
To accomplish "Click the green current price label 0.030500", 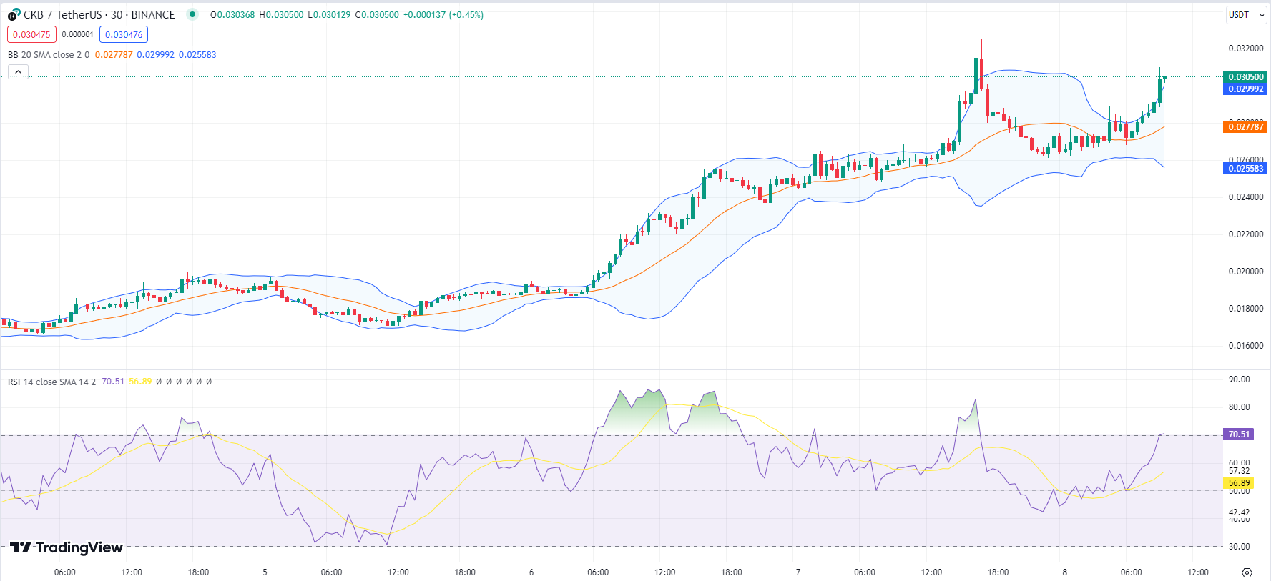I will [x=1245, y=76].
